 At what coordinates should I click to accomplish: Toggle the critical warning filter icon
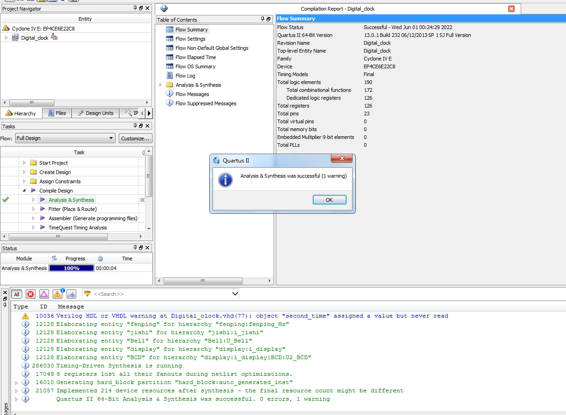point(44,294)
